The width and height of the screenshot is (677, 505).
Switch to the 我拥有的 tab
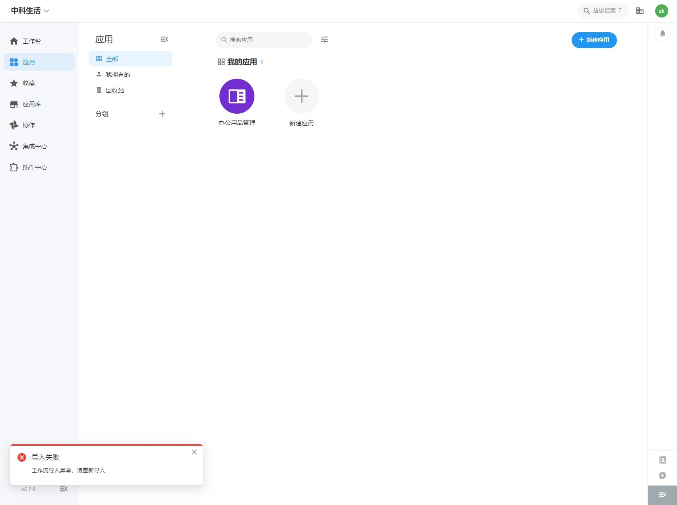click(118, 74)
